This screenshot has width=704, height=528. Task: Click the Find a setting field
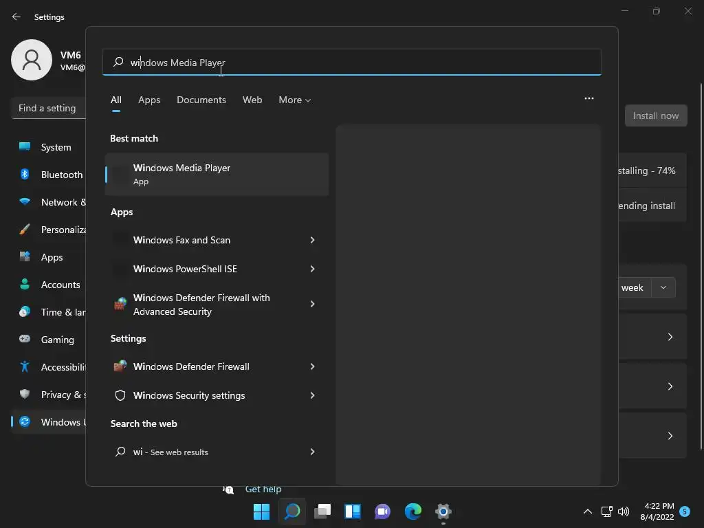point(49,108)
